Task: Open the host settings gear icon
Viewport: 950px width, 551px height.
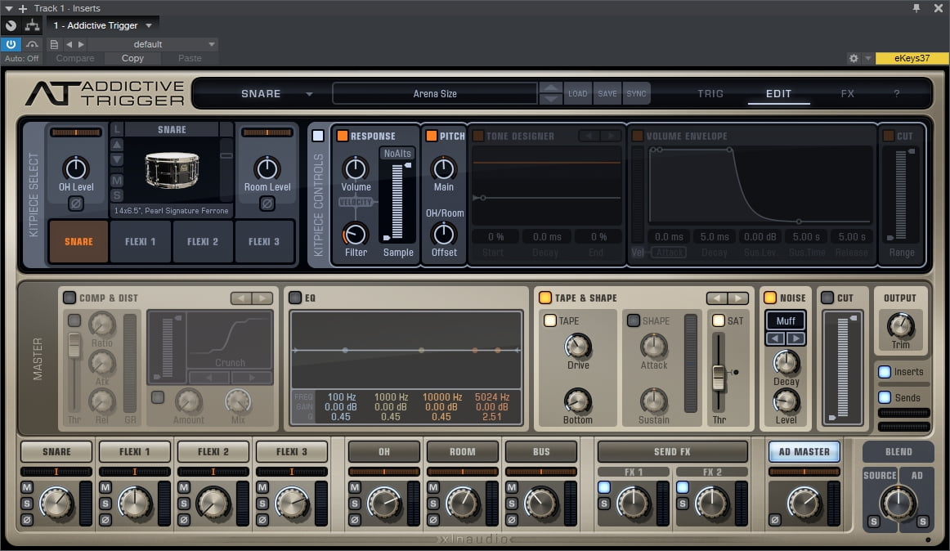Action: point(854,58)
